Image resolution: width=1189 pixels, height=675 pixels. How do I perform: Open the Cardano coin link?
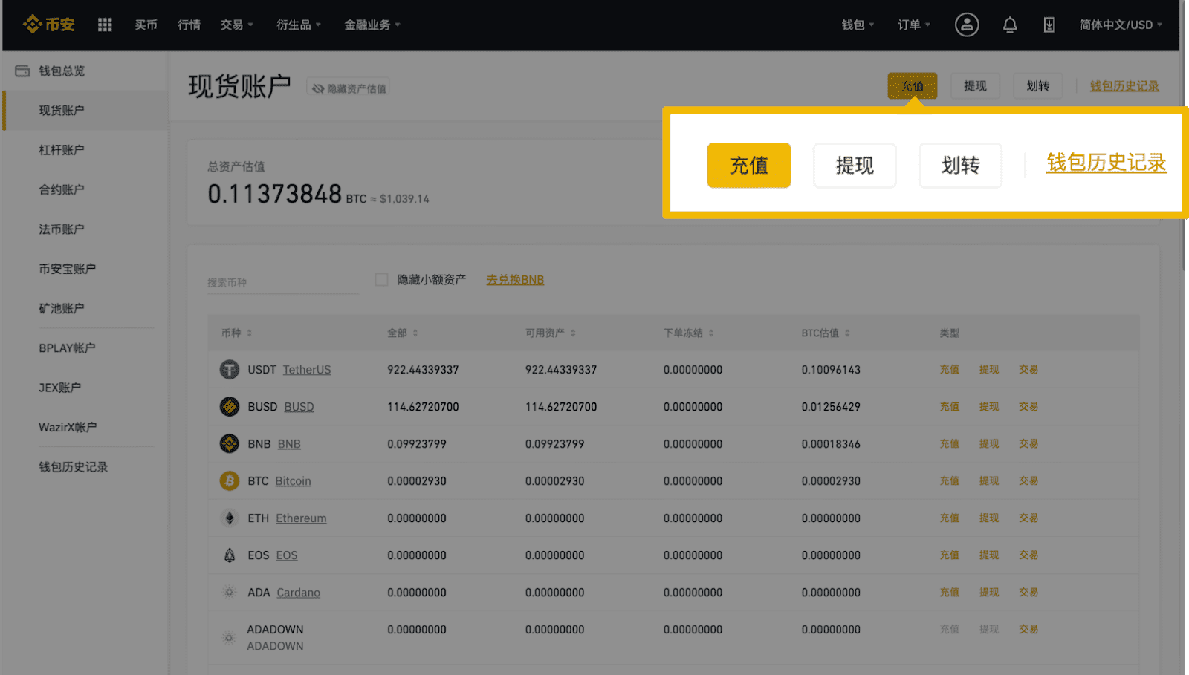coord(298,593)
